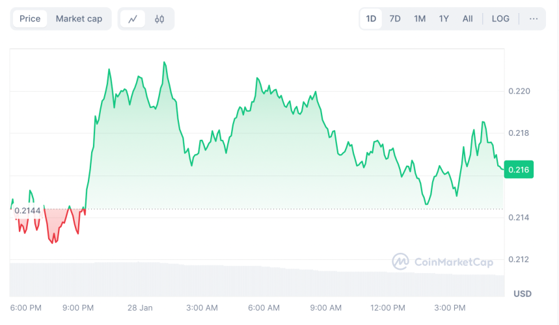Viewport: 559px width, 325px height.
Task: Show the All time range
Action: (467, 19)
